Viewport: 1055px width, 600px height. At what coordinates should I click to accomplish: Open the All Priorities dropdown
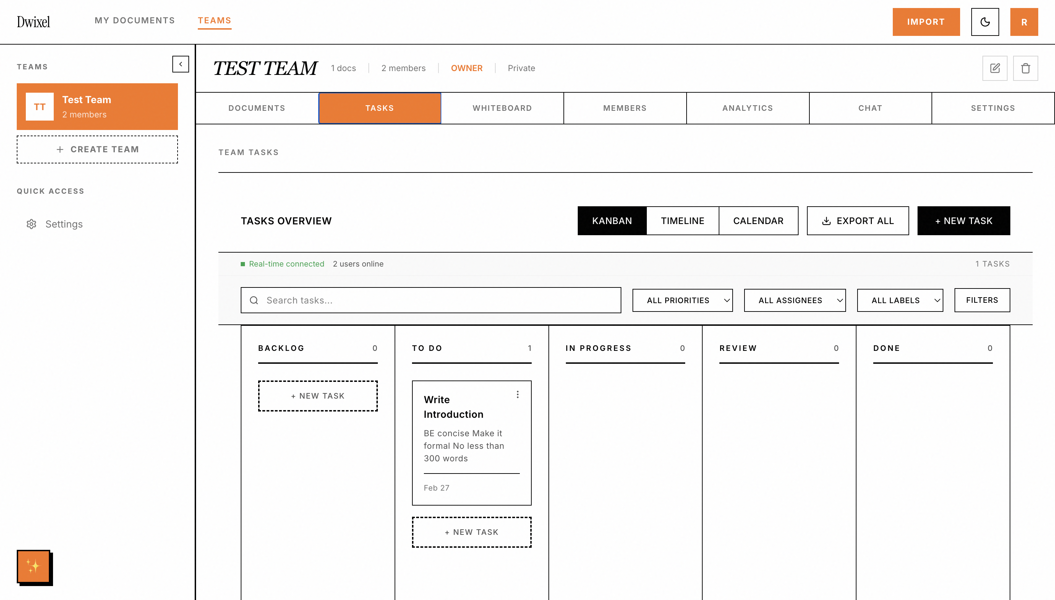point(682,300)
